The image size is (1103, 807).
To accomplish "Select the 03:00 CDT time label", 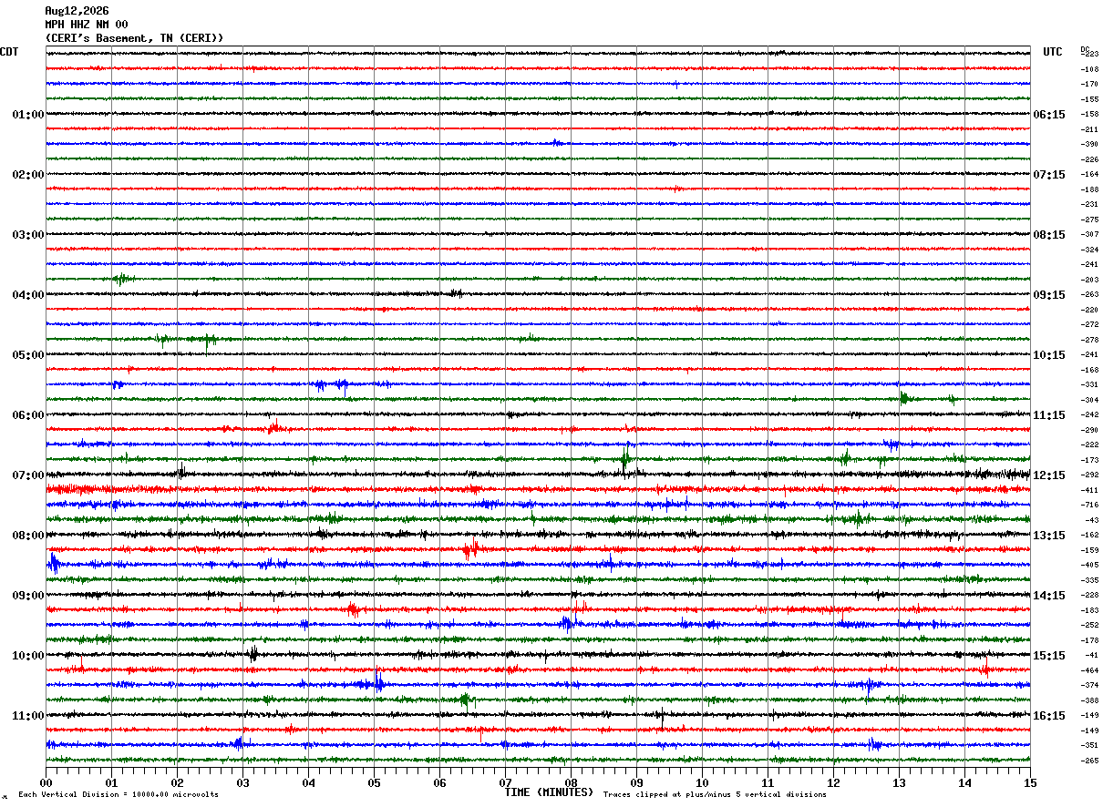I will [27, 235].
